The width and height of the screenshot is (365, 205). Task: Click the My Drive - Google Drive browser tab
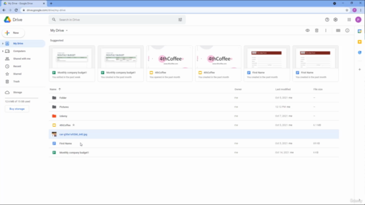[24, 3]
